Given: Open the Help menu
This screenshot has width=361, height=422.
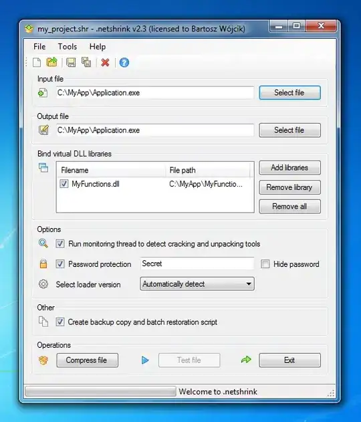Looking at the screenshot, I should (x=98, y=47).
